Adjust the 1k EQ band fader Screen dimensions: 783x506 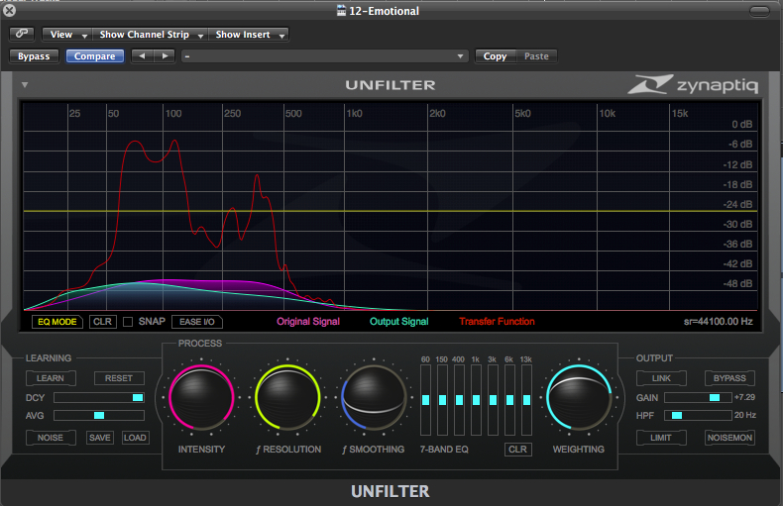click(476, 400)
